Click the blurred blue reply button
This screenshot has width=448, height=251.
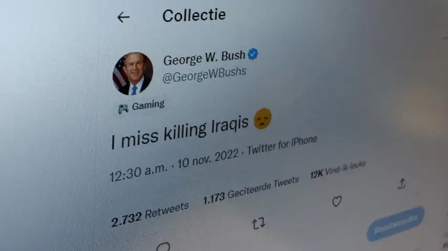tap(396, 224)
